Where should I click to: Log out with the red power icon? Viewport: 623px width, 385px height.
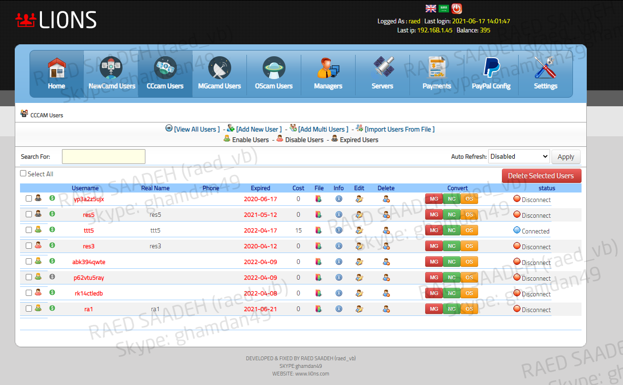pyautogui.click(x=457, y=9)
